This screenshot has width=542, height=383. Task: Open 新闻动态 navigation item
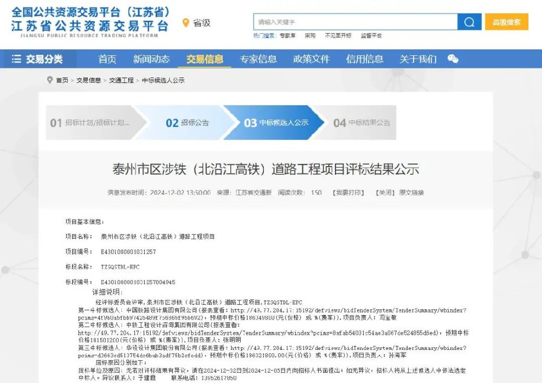pos(151,59)
